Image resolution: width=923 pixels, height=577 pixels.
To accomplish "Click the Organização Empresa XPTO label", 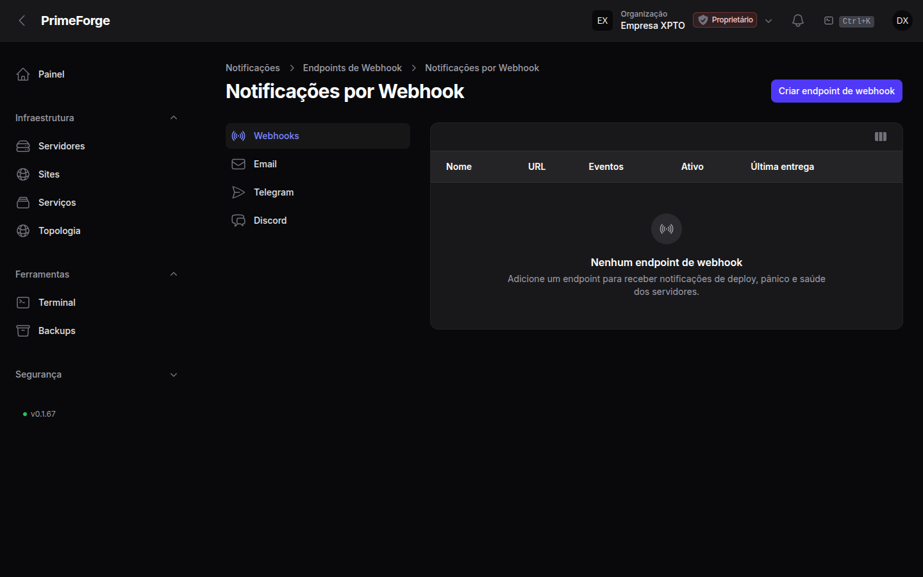I will pyautogui.click(x=653, y=20).
